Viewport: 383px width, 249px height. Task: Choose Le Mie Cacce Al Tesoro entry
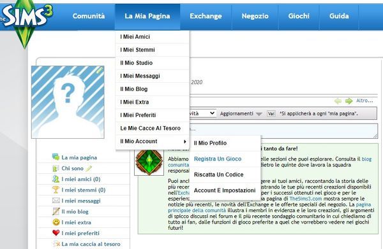coord(153,128)
